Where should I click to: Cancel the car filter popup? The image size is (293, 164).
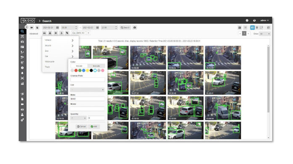coord(81,127)
